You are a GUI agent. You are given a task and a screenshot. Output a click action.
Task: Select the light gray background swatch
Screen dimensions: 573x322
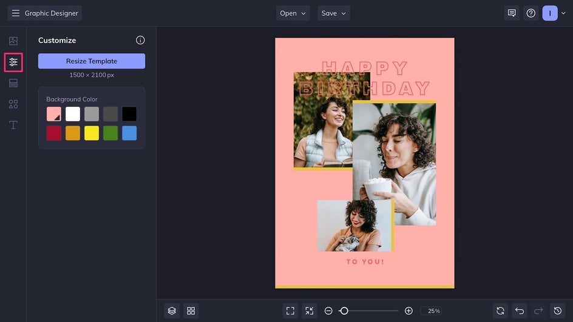coord(92,114)
